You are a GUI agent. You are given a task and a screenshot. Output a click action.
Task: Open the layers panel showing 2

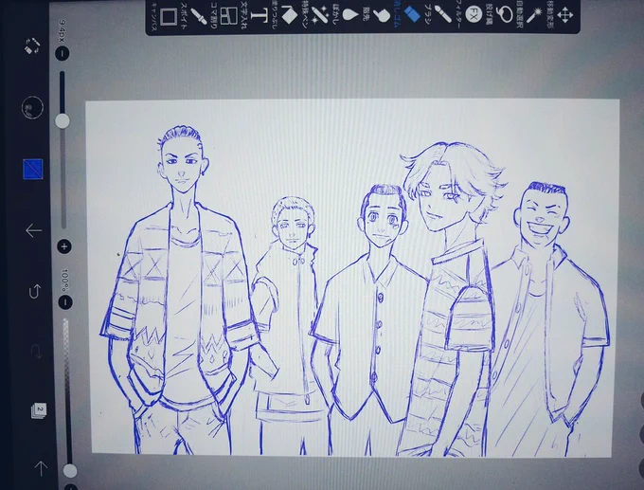pyautogui.click(x=39, y=410)
